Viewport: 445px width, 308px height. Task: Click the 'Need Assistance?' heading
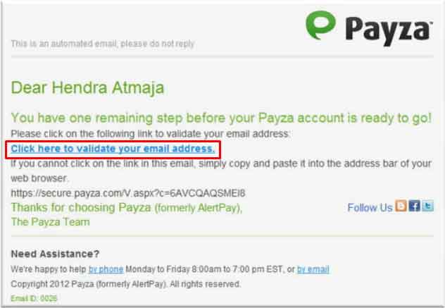click(x=55, y=254)
